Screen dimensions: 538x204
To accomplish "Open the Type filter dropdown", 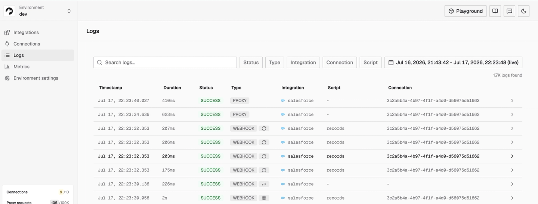I will click(275, 62).
